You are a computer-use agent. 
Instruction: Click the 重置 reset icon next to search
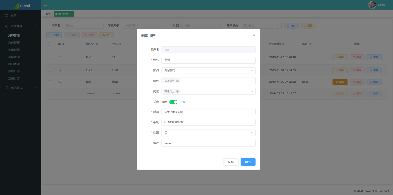pos(305,26)
